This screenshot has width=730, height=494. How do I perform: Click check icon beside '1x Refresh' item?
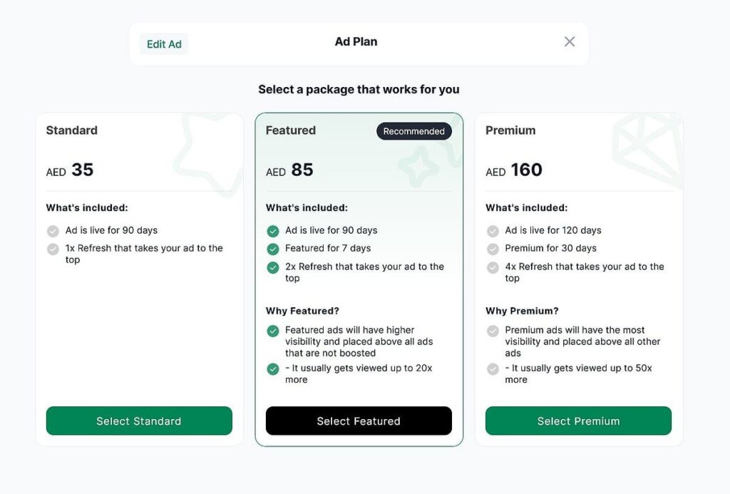pos(53,249)
